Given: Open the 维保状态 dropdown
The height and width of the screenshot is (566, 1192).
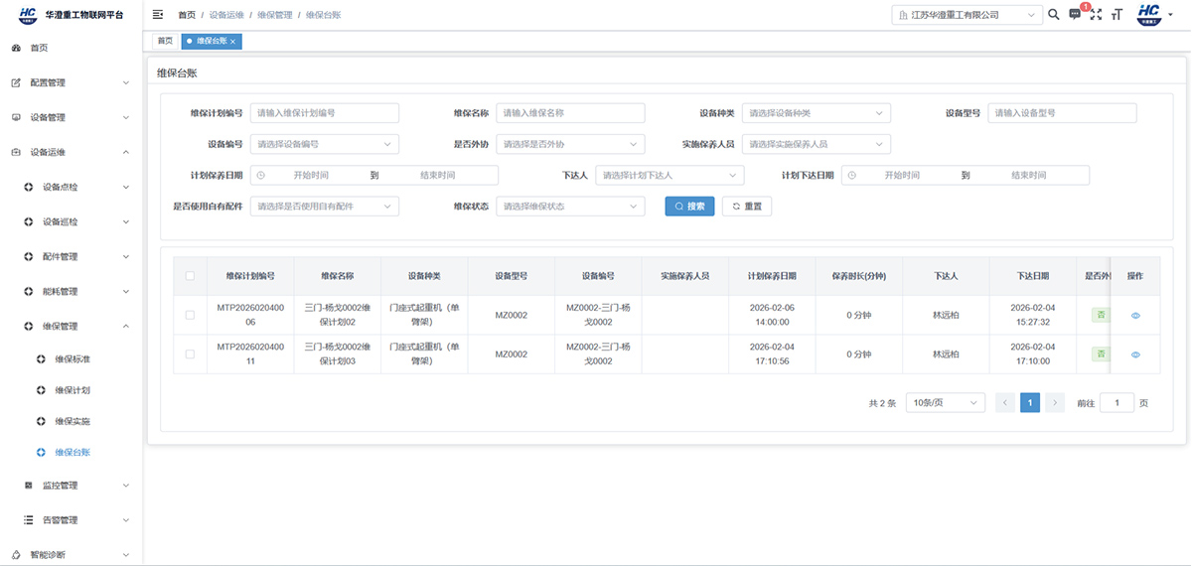Looking at the screenshot, I should [570, 206].
